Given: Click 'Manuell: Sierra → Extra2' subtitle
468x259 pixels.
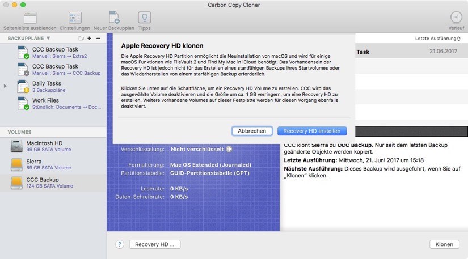Looking at the screenshot, I should (x=60, y=56).
